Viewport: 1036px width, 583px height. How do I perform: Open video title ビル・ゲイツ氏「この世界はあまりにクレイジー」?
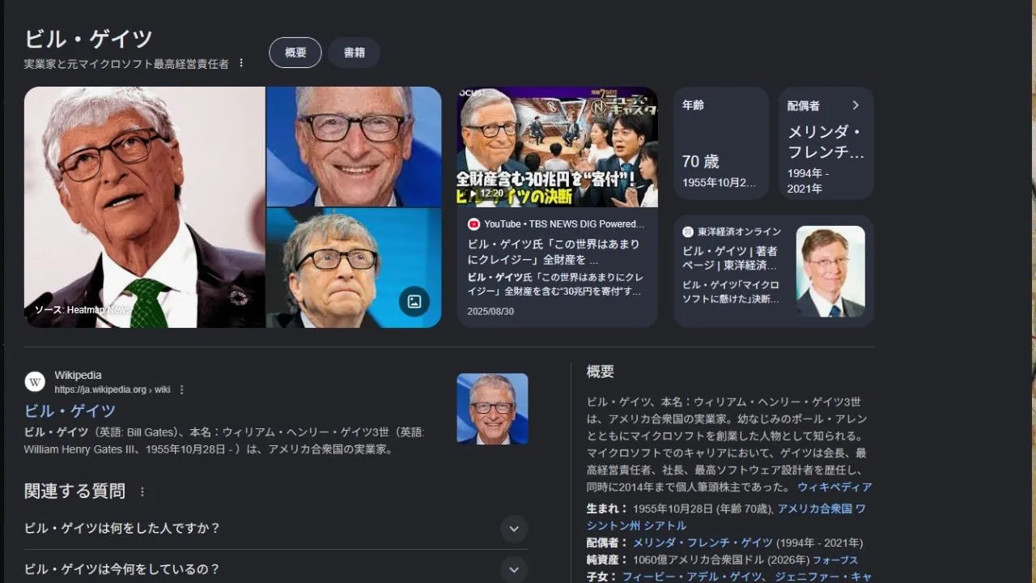coord(554,252)
